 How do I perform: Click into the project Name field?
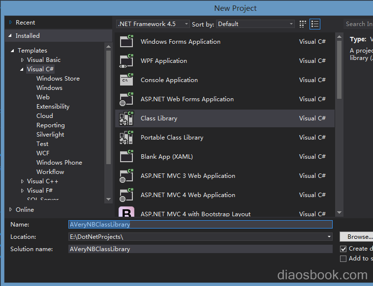point(200,225)
